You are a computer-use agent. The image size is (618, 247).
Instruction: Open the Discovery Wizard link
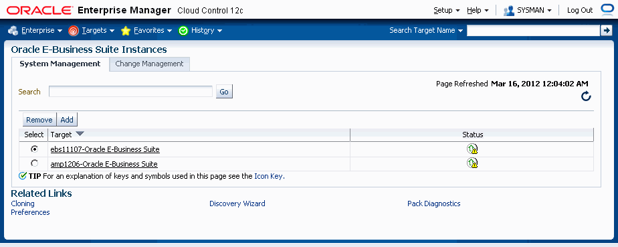pos(237,203)
